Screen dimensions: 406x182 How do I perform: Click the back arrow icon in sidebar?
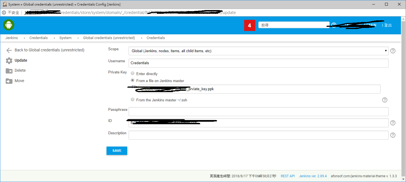pyautogui.click(x=9, y=50)
